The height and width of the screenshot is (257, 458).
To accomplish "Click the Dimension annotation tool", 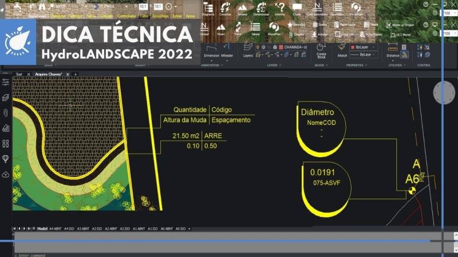I will click(211, 50).
